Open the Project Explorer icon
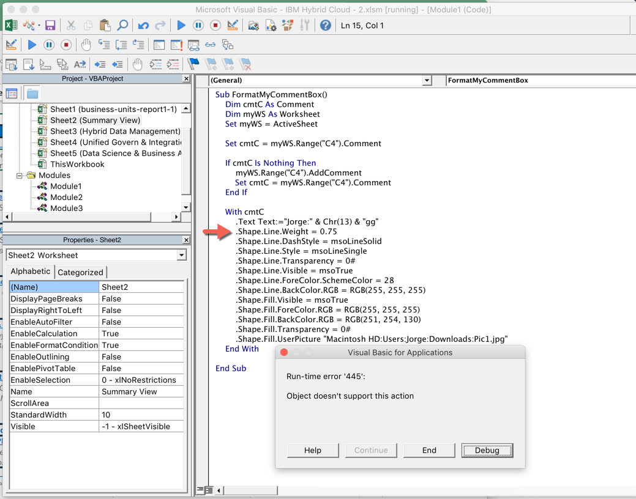Image resolution: width=636 pixels, height=499 pixels. [253, 26]
